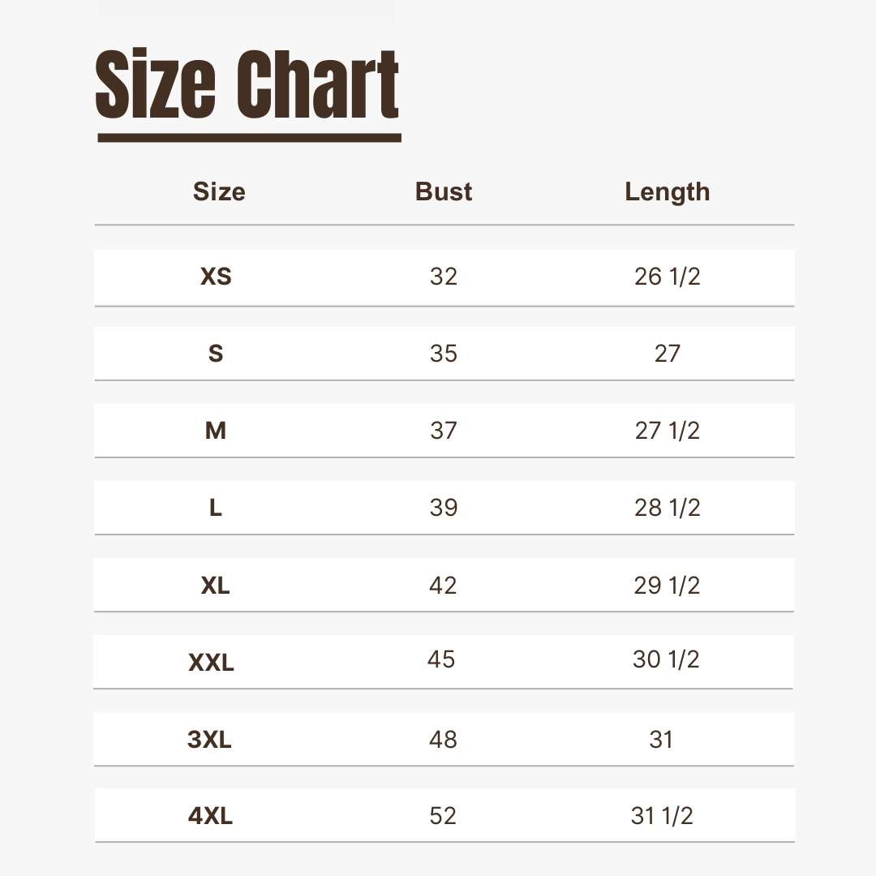Select the L size row label
876x876 pixels.
216,508
